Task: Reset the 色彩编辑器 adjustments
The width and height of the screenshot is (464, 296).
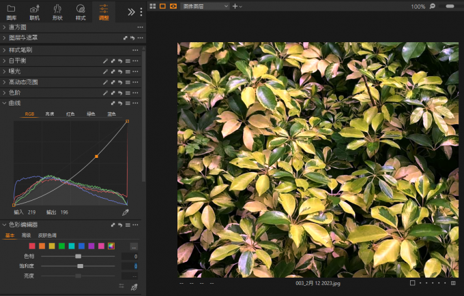Action: [x=120, y=225]
